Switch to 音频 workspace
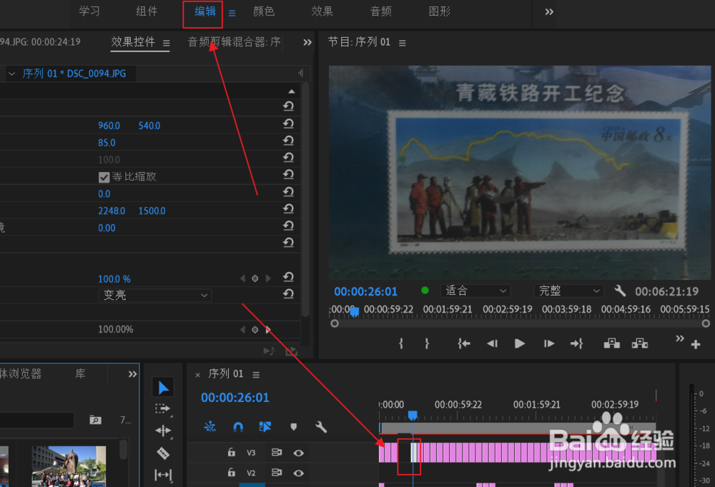This screenshot has width=715, height=487. pyautogui.click(x=381, y=11)
